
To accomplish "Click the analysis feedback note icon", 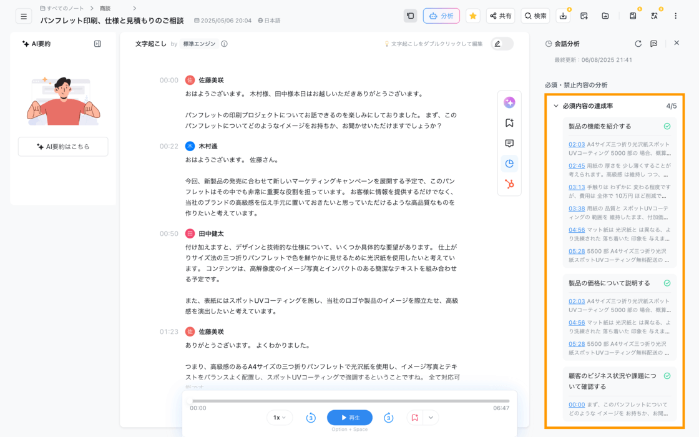I will click(x=654, y=44).
